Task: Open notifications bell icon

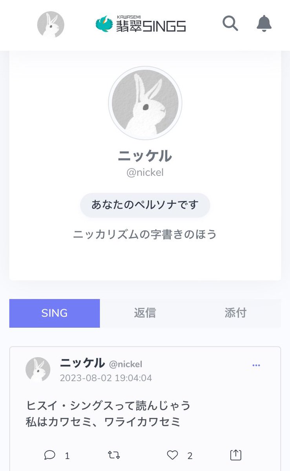Action: (x=264, y=24)
